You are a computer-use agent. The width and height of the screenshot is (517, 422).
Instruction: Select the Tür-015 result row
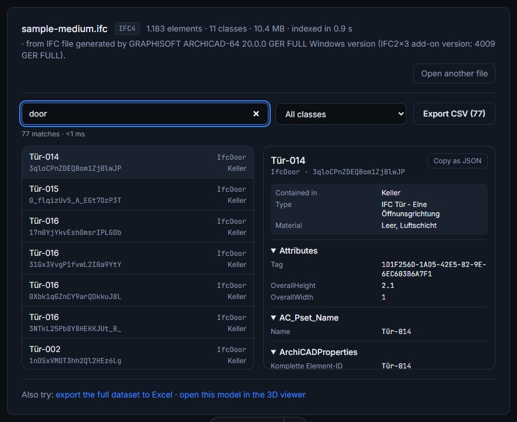pos(137,194)
